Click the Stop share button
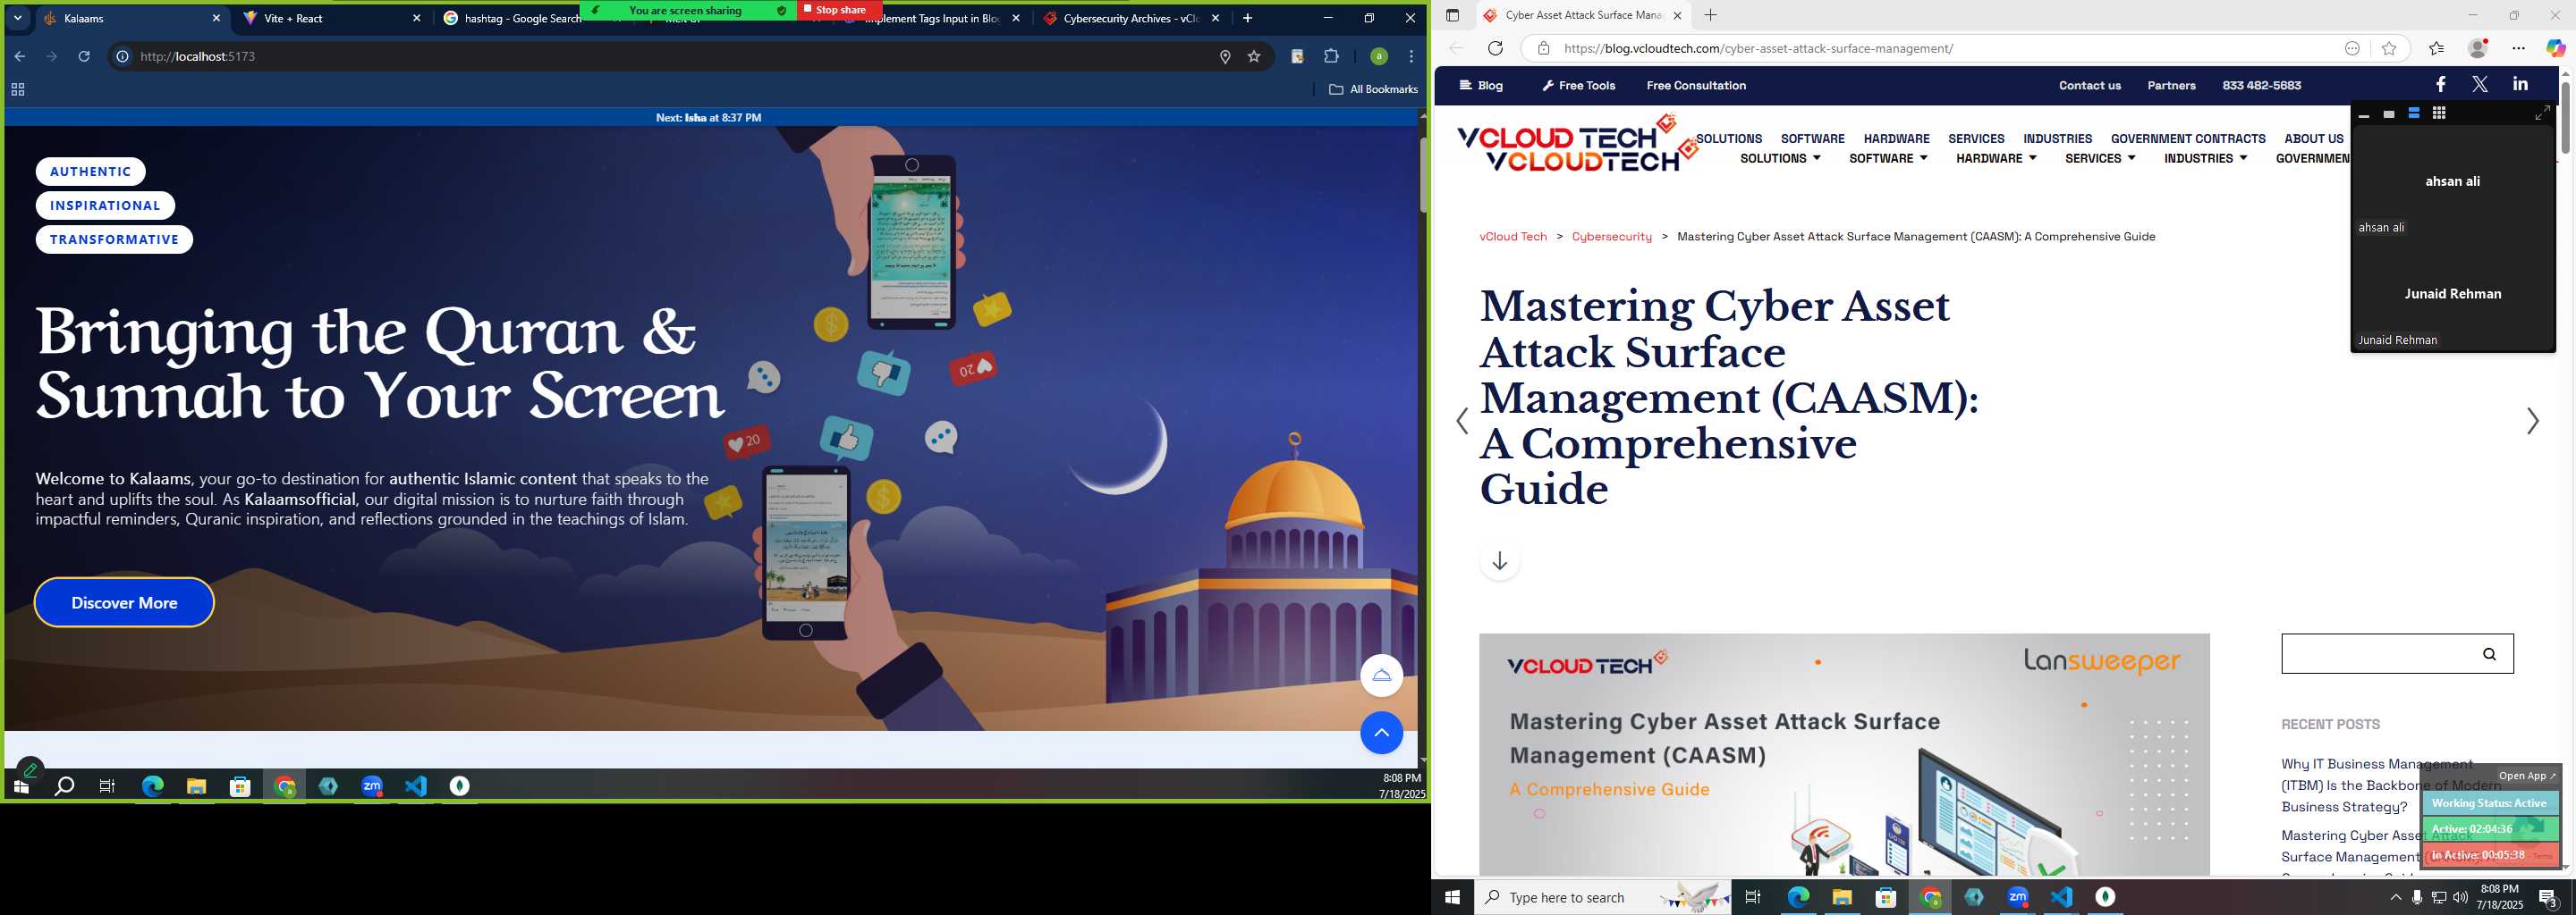The image size is (2576, 915). [840, 10]
